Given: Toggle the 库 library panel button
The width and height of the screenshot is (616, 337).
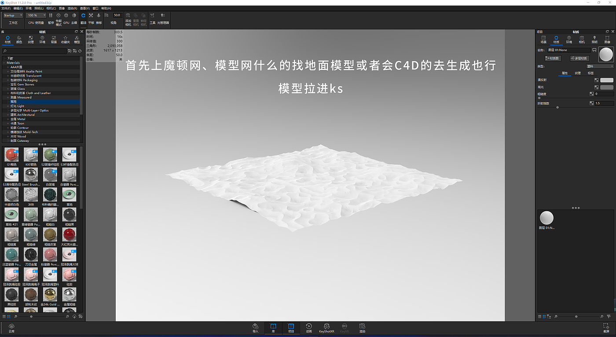Looking at the screenshot, I should click(273, 328).
